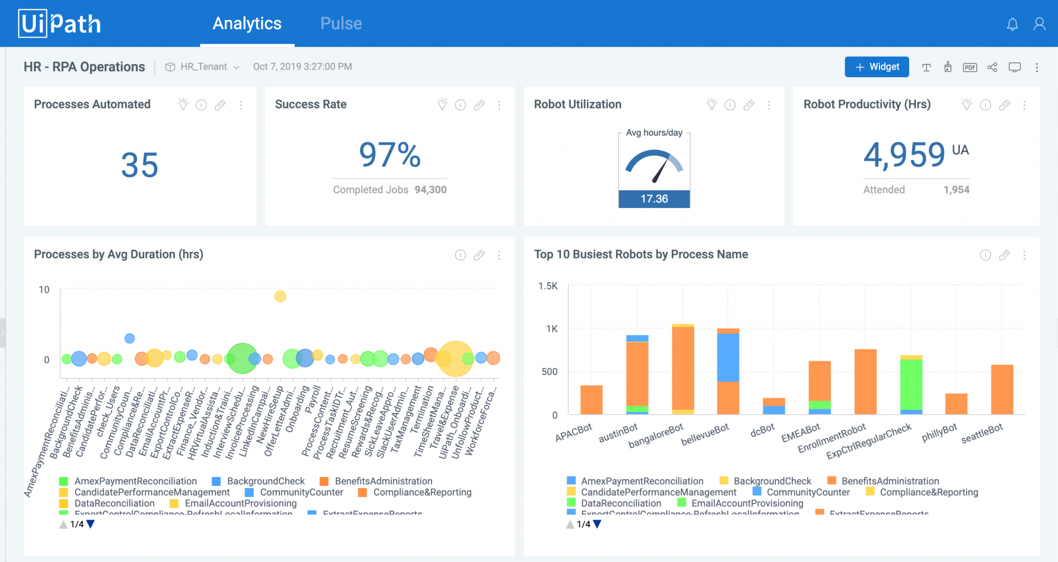Toggle BackgroundCheck legend in duration chart
This screenshot has height=562, width=1058.
point(266,480)
